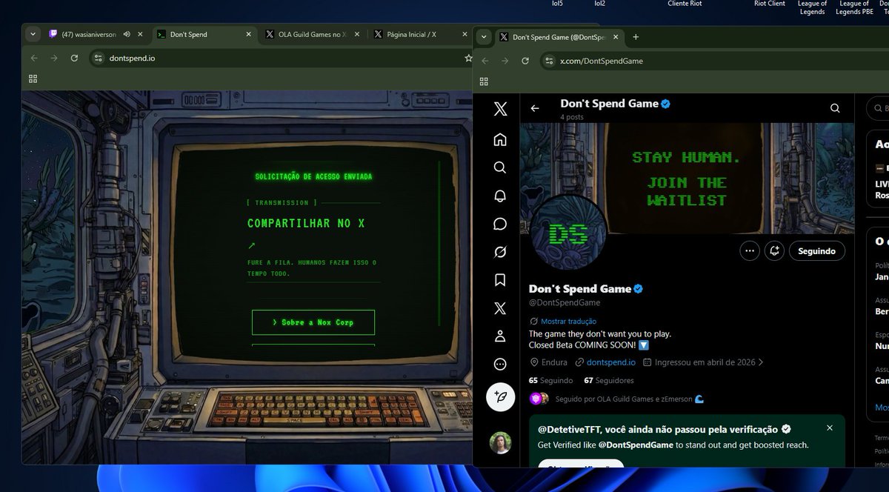Open 67 Seguidores list
Image resolution: width=889 pixels, height=492 pixels.
click(x=609, y=380)
